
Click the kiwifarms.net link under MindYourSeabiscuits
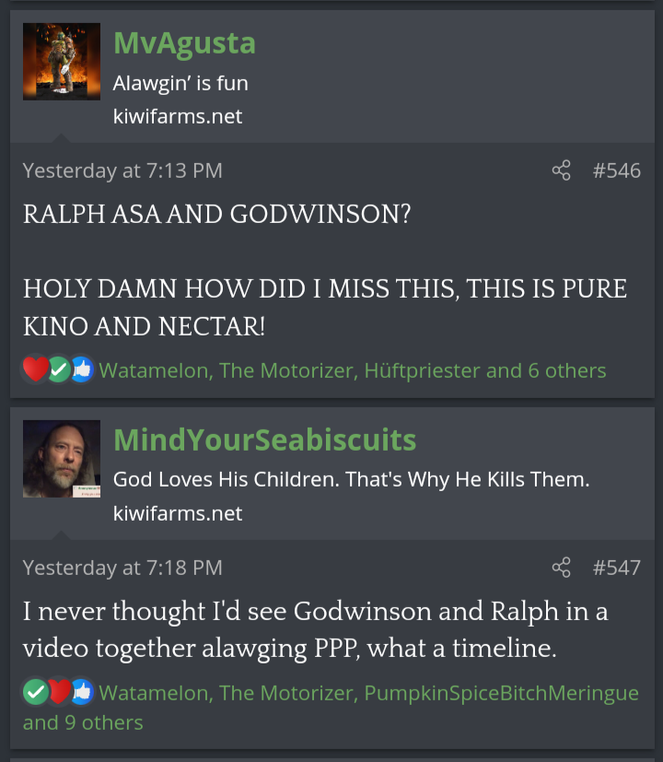[x=178, y=513]
